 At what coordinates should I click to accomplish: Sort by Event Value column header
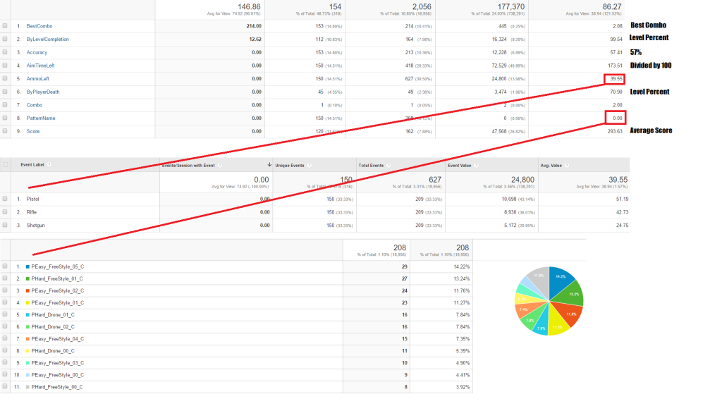pos(460,165)
